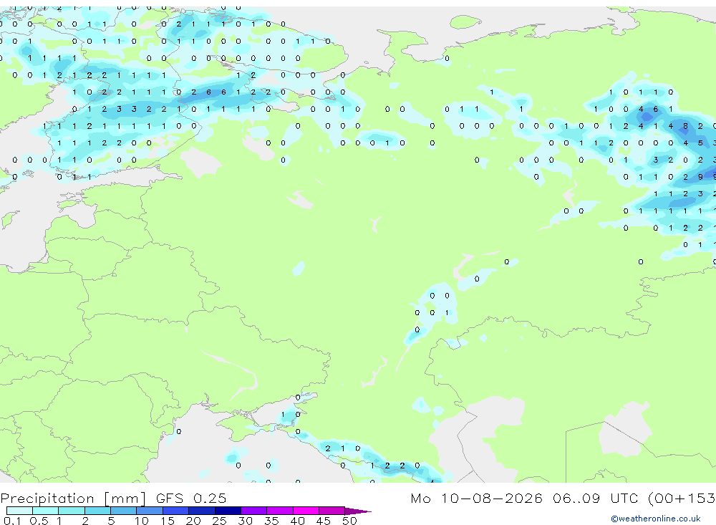716x525 pixels.
Task: Pick the 15 to 20 mm legend swatch
Action: [x=176, y=511]
